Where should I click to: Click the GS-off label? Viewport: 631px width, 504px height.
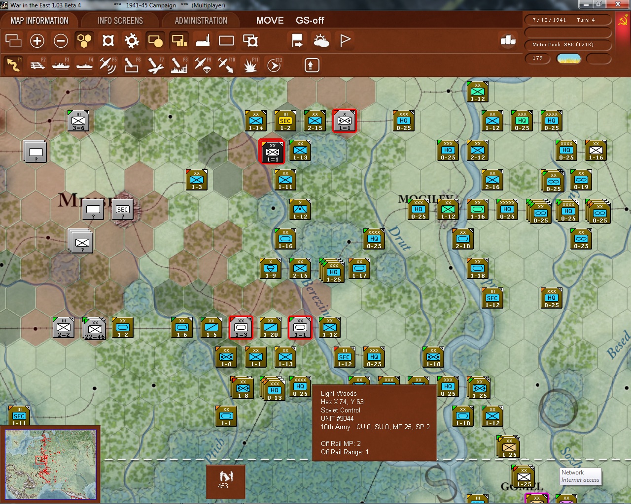tap(310, 20)
